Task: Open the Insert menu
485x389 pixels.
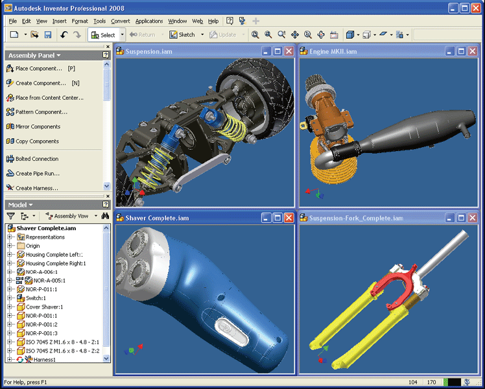Action: [x=60, y=21]
